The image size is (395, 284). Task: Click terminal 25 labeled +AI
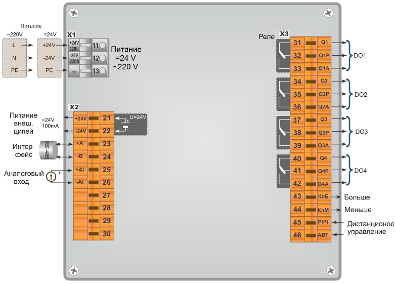94,170
